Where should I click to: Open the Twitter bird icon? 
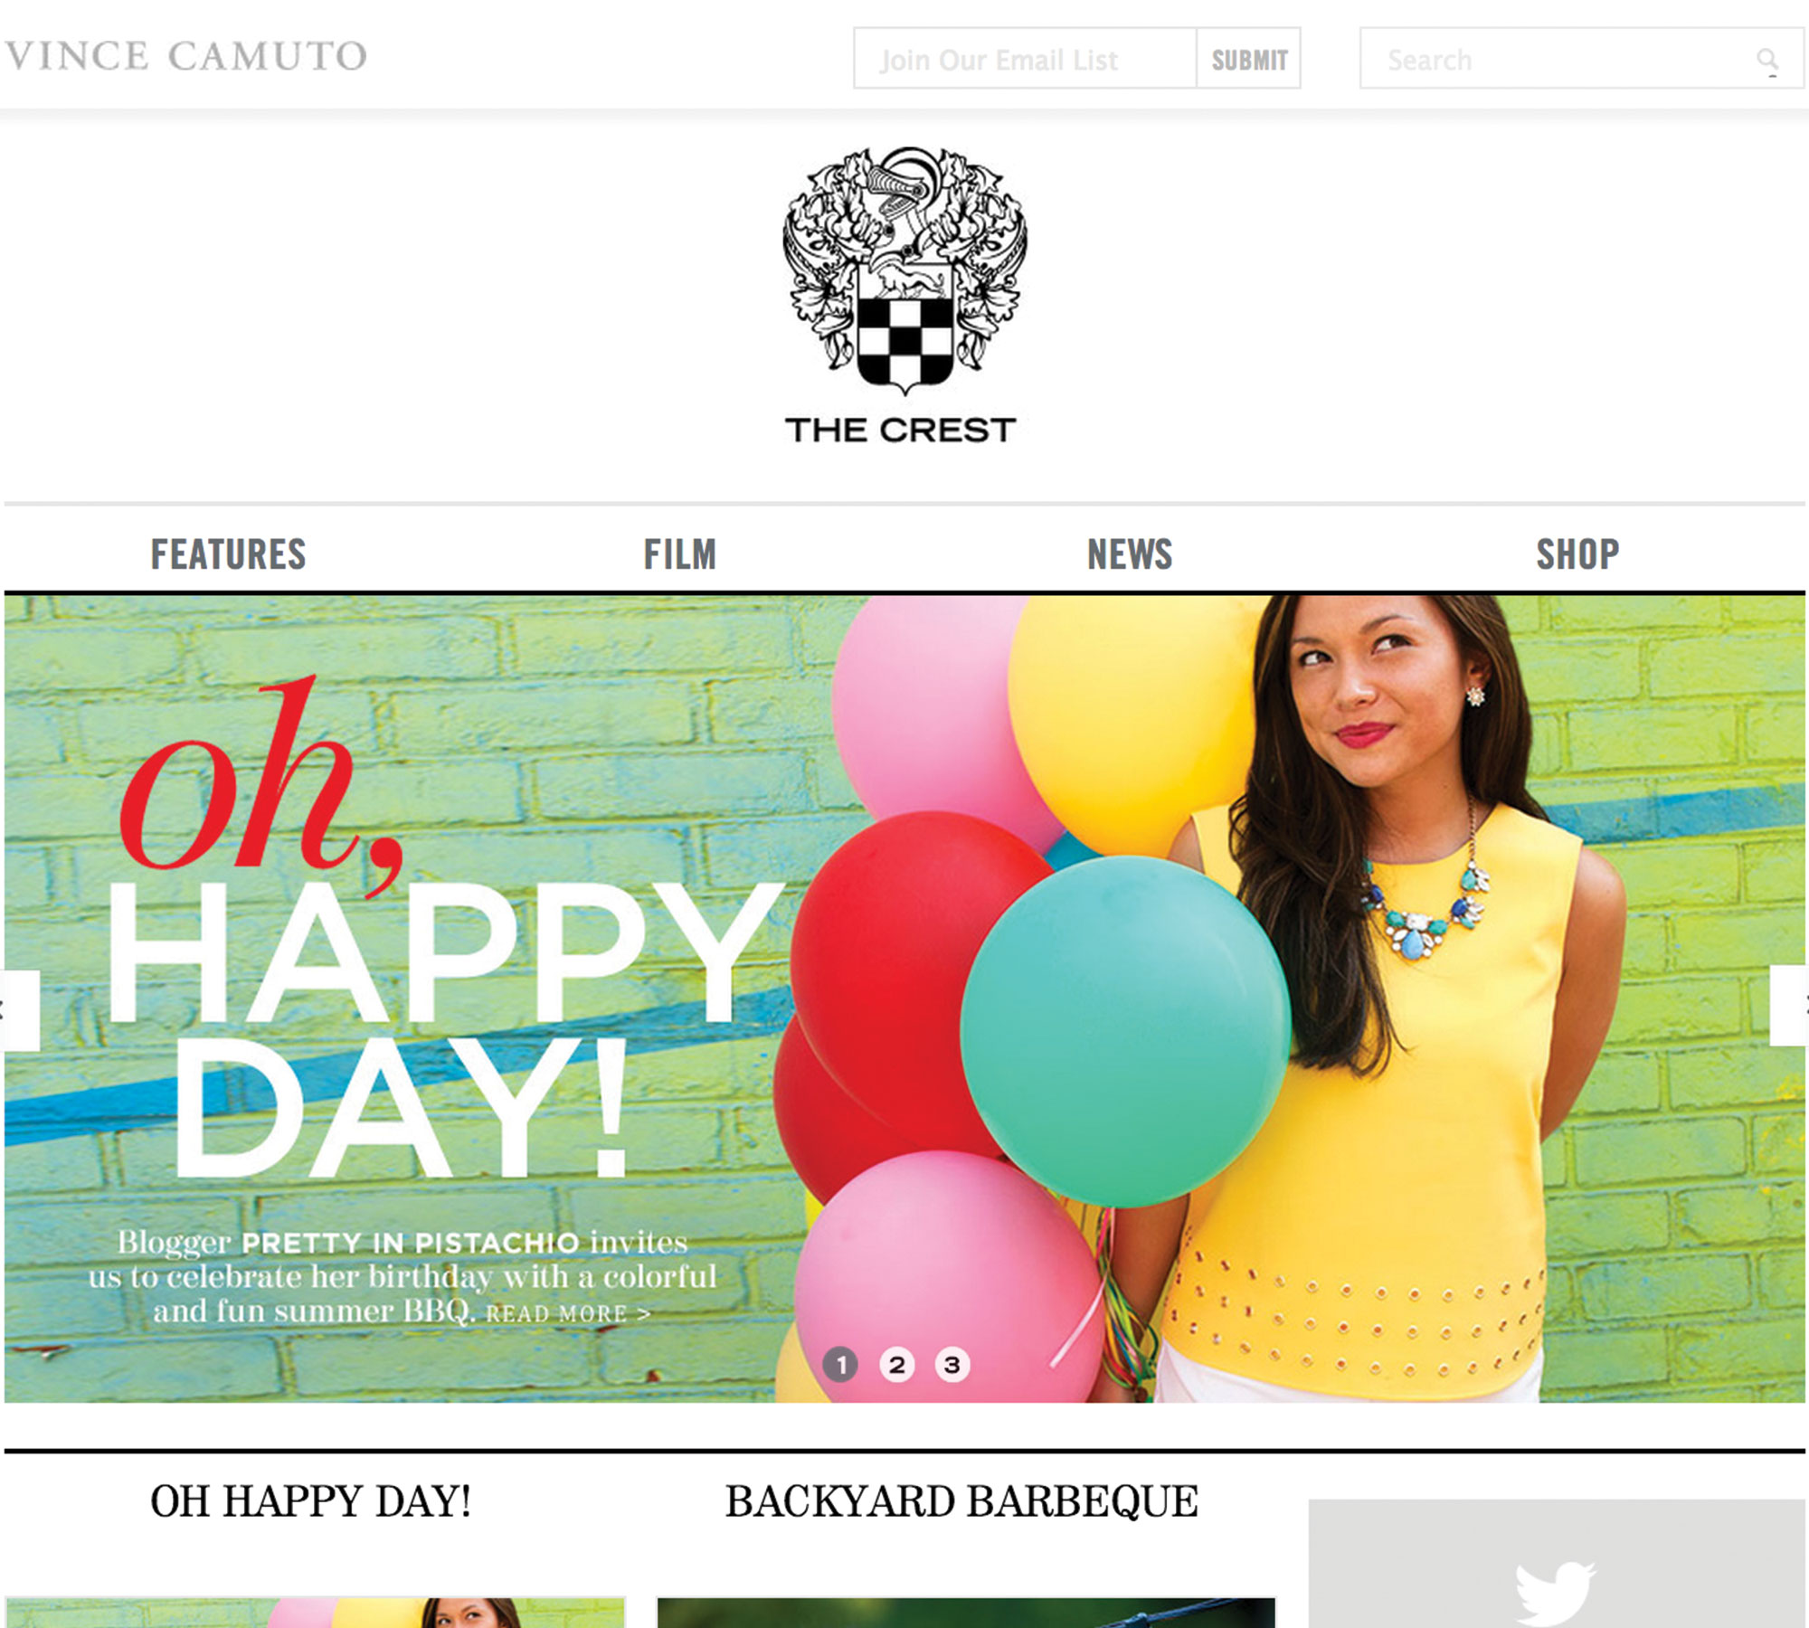(x=1555, y=1592)
